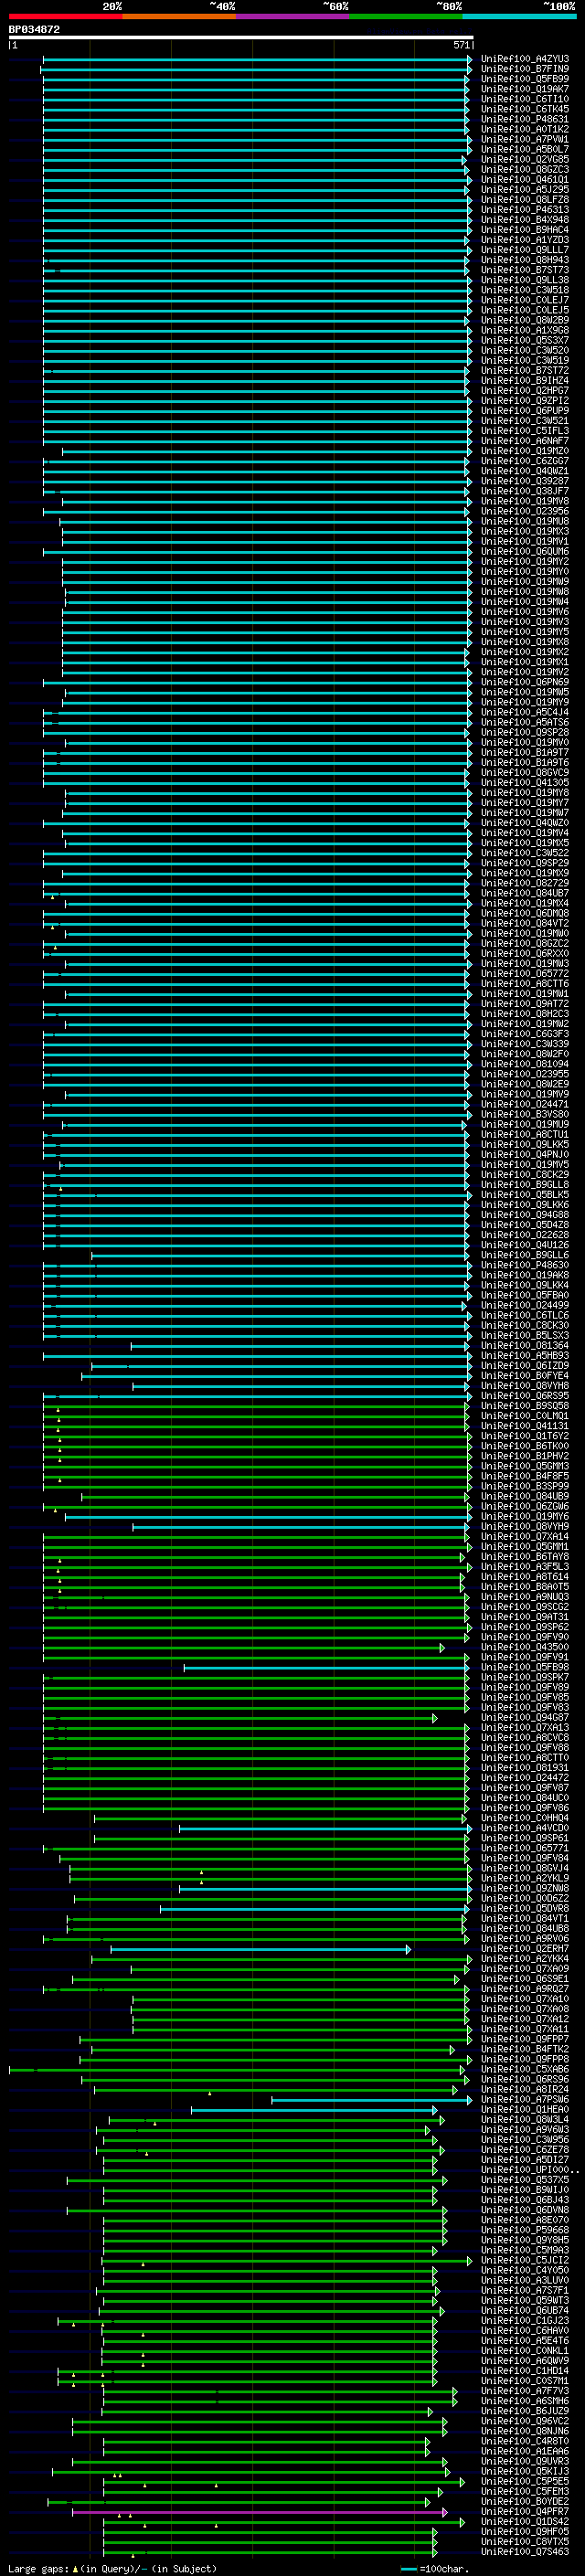Open hit UniRef100_Q2VG85

(x=524, y=160)
